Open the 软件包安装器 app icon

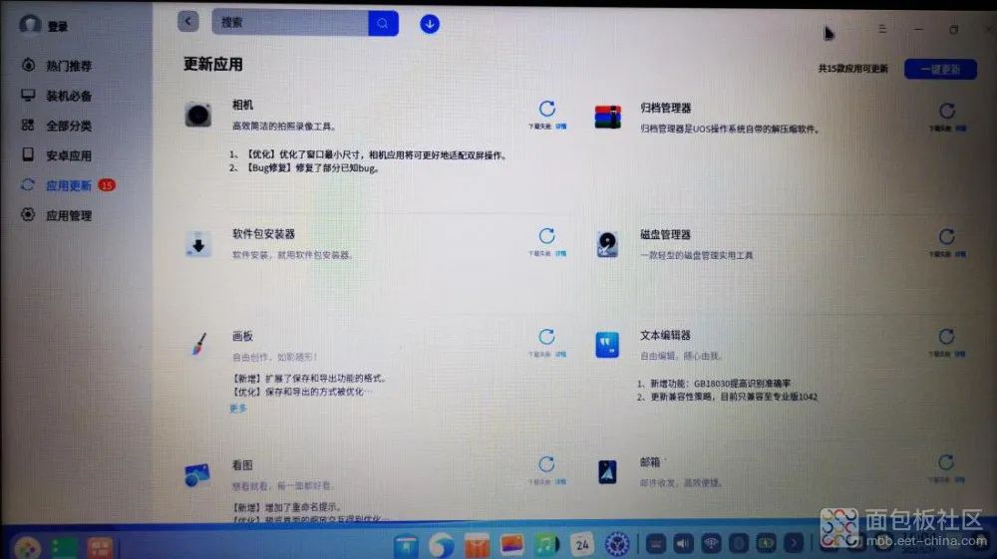pos(198,244)
